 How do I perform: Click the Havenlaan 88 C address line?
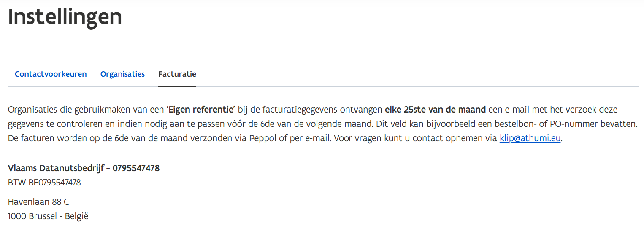point(38,201)
